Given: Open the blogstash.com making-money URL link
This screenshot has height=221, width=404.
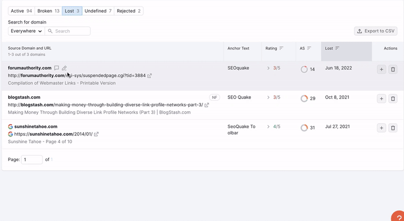Looking at the screenshot, I should tap(106, 105).
